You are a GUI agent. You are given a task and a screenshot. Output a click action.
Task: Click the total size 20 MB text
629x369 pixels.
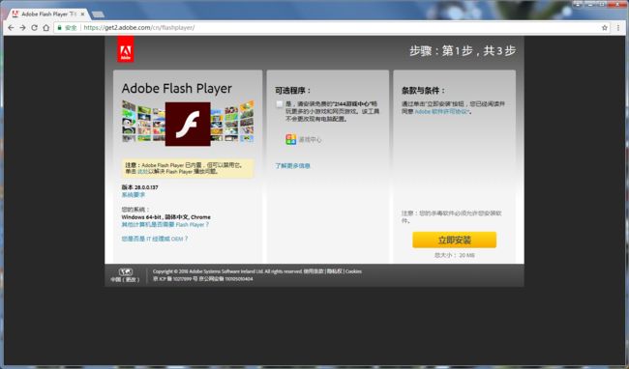[x=455, y=255]
